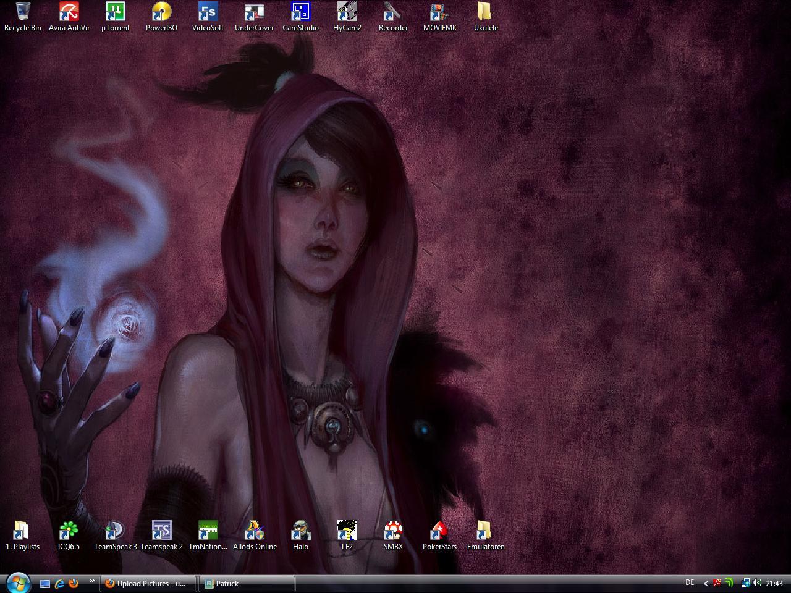Launch Firefox from Quick Launch
The width and height of the screenshot is (791, 593).
coord(74,584)
